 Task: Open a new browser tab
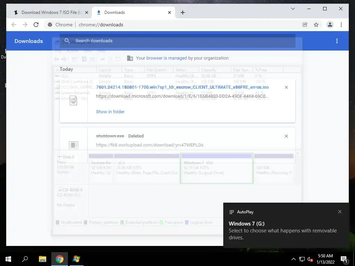coord(183,12)
